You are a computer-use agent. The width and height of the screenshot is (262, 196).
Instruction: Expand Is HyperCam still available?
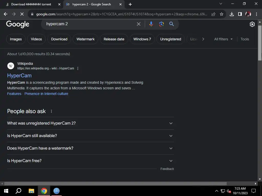click(x=90, y=136)
